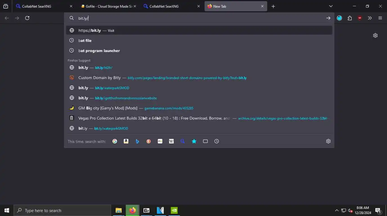Screen dimensions: 387x216
Task: Open 7-Zip from the taskbar
Action: coord(146,210)
